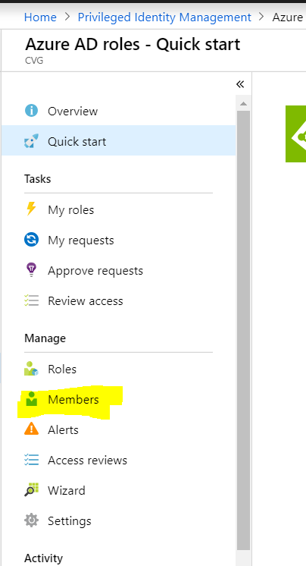Click the Review access checklist icon

[x=31, y=300]
